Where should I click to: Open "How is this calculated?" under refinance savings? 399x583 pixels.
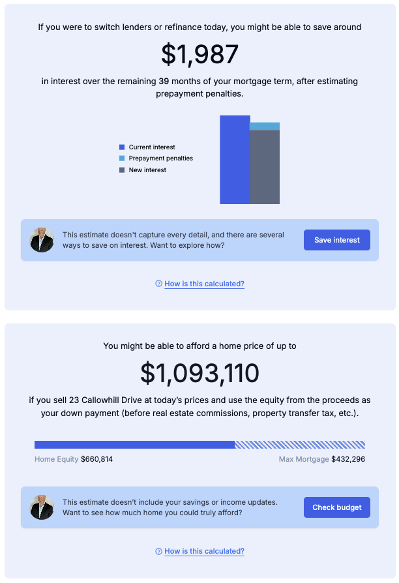pos(204,284)
